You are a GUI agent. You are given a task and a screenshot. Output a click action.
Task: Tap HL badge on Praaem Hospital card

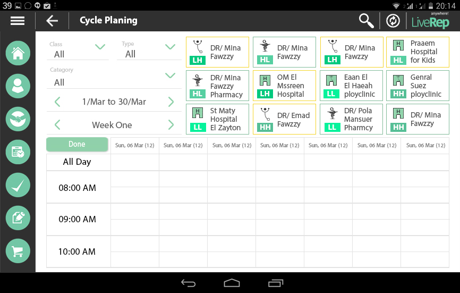coord(398,60)
